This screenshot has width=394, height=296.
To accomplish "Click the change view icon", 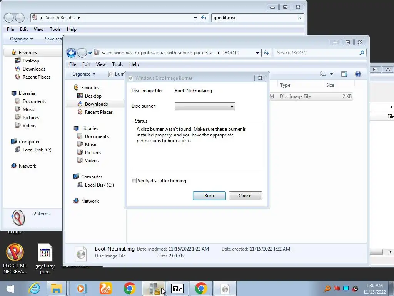I will coord(323,74).
